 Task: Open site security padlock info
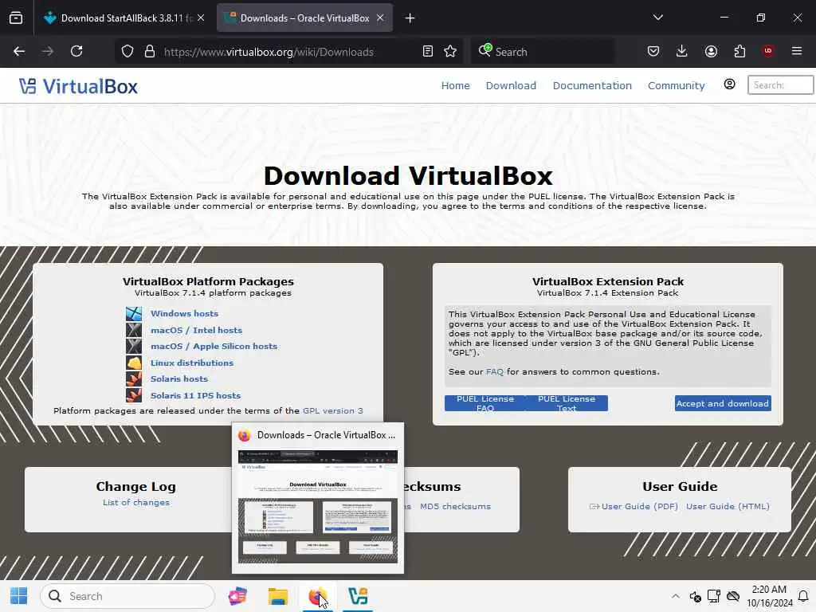150,52
